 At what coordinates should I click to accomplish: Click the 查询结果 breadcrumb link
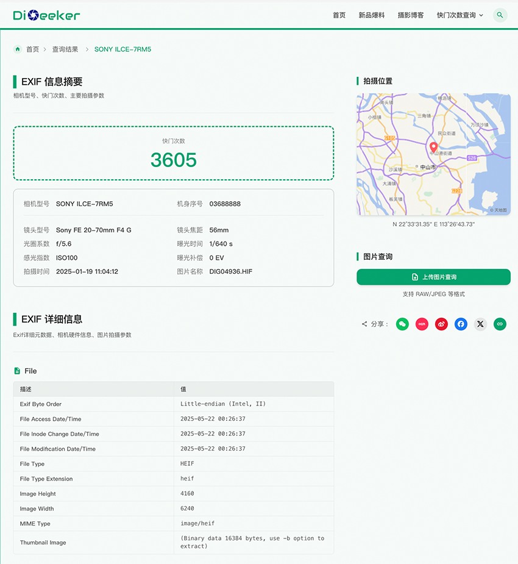[x=65, y=49]
